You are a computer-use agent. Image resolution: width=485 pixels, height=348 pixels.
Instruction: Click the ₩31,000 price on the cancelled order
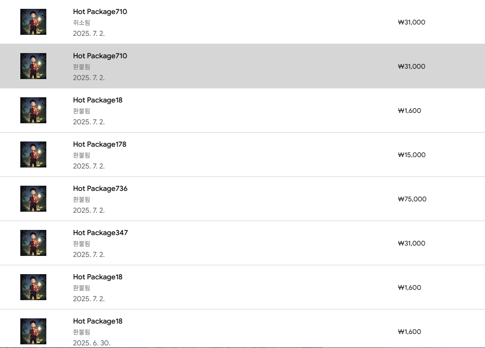[x=411, y=22]
